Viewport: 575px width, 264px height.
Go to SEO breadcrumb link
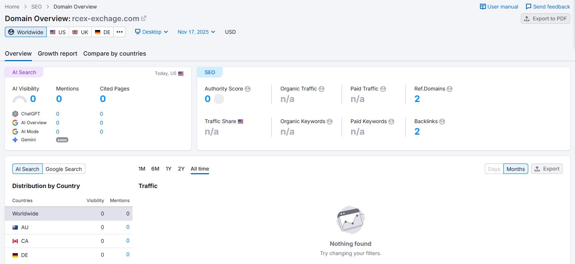36,7
